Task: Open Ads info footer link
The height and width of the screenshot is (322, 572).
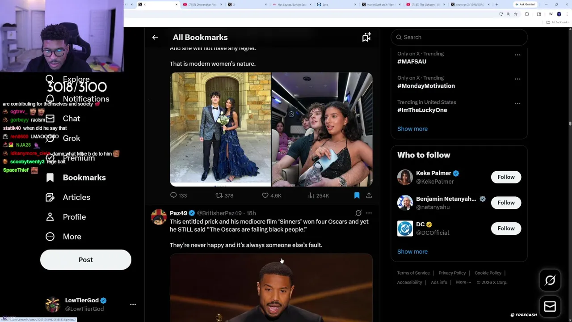Action: (439, 282)
